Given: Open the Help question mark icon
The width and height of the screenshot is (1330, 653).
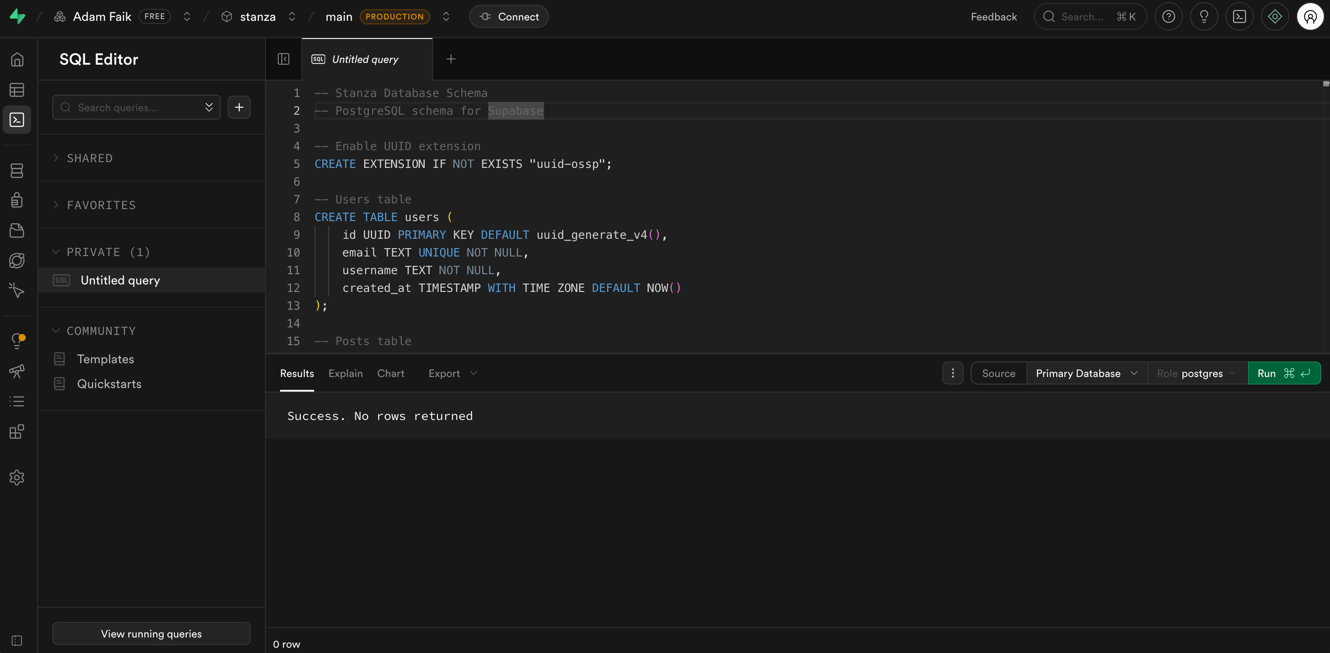Looking at the screenshot, I should click(x=1168, y=16).
